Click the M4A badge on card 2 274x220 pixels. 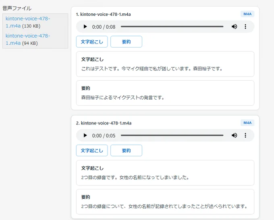pyautogui.click(x=247, y=123)
